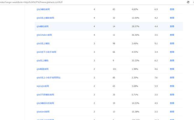
Task: Select the value 65 in xiprogta官网 row
Action: pyautogui.click(x=114, y=86)
